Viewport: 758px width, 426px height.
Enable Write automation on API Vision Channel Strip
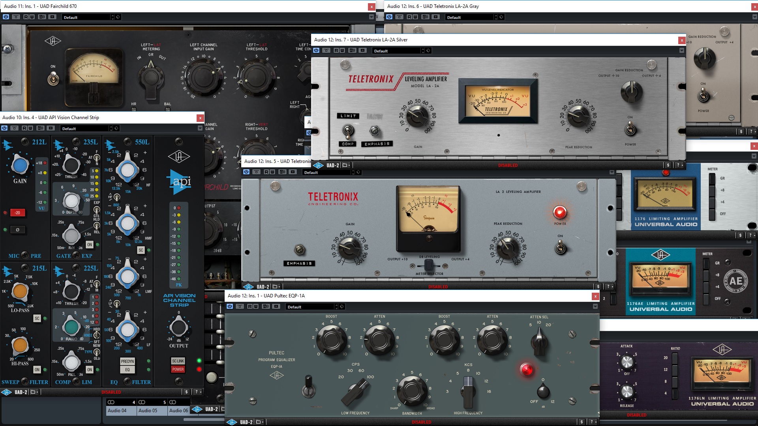tap(30, 128)
